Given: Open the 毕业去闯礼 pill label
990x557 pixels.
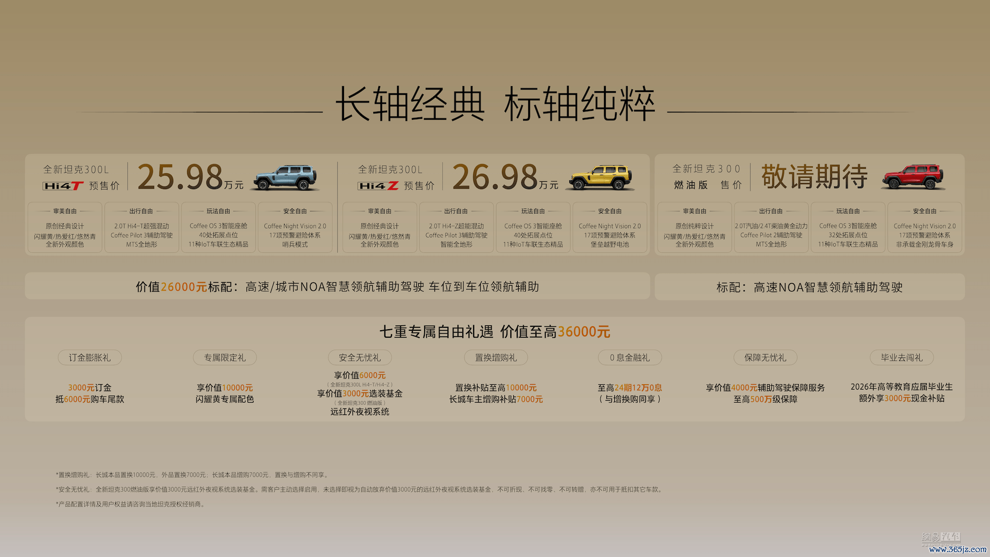Looking at the screenshot, I should [x=902, y=357].
